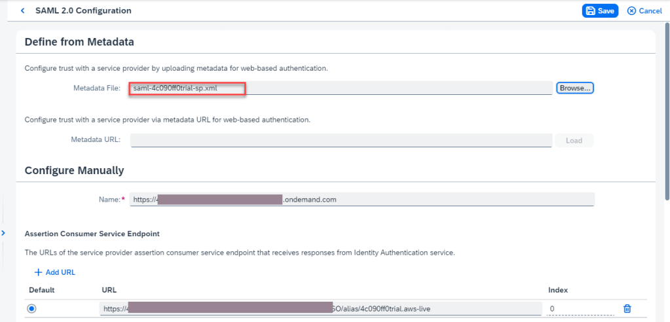Click the Name field ending in ondemand.com
Screen dimensions: 670x322
(x=362, y=200)
